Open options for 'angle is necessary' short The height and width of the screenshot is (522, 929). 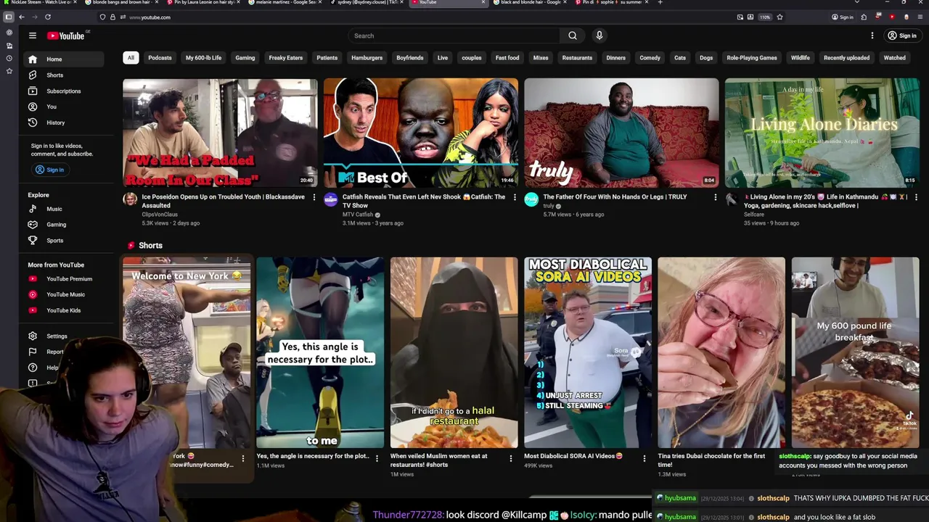[x=377, y=458]
